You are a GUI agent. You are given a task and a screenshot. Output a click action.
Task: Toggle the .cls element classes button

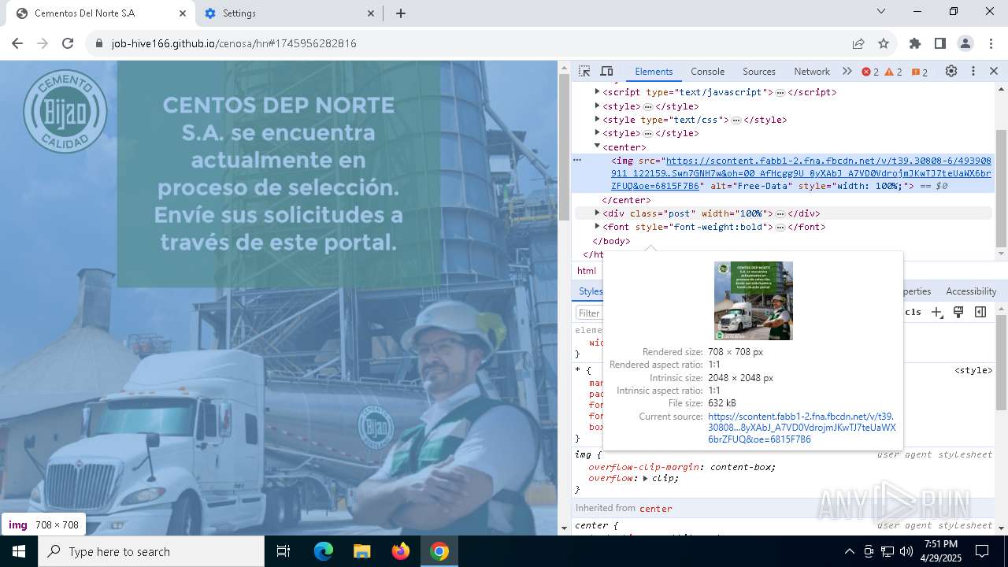(913, 313)
